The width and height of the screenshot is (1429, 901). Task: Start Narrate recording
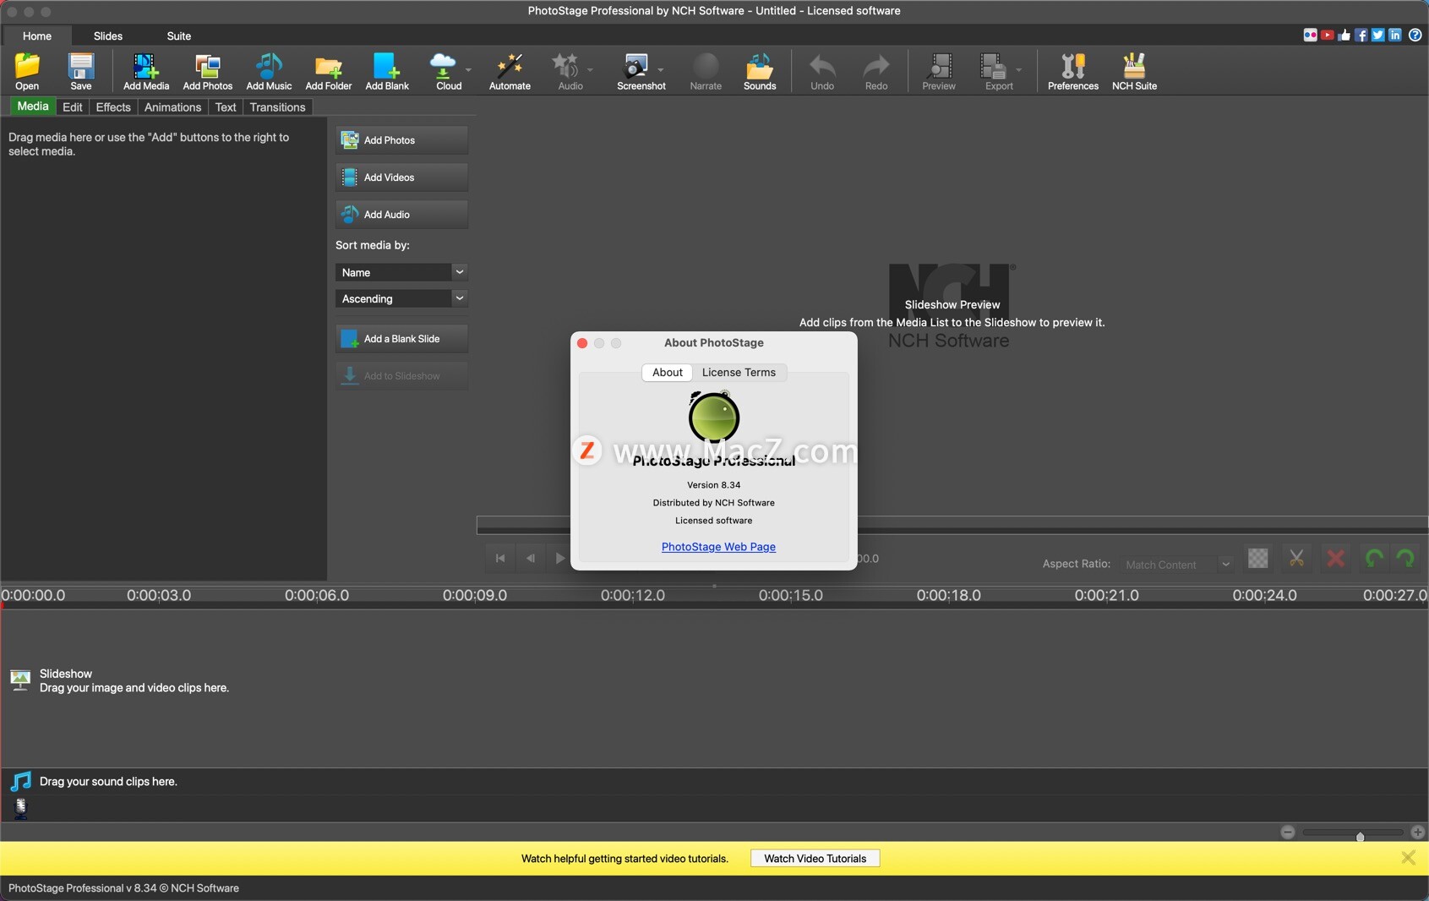click(706, 72)
